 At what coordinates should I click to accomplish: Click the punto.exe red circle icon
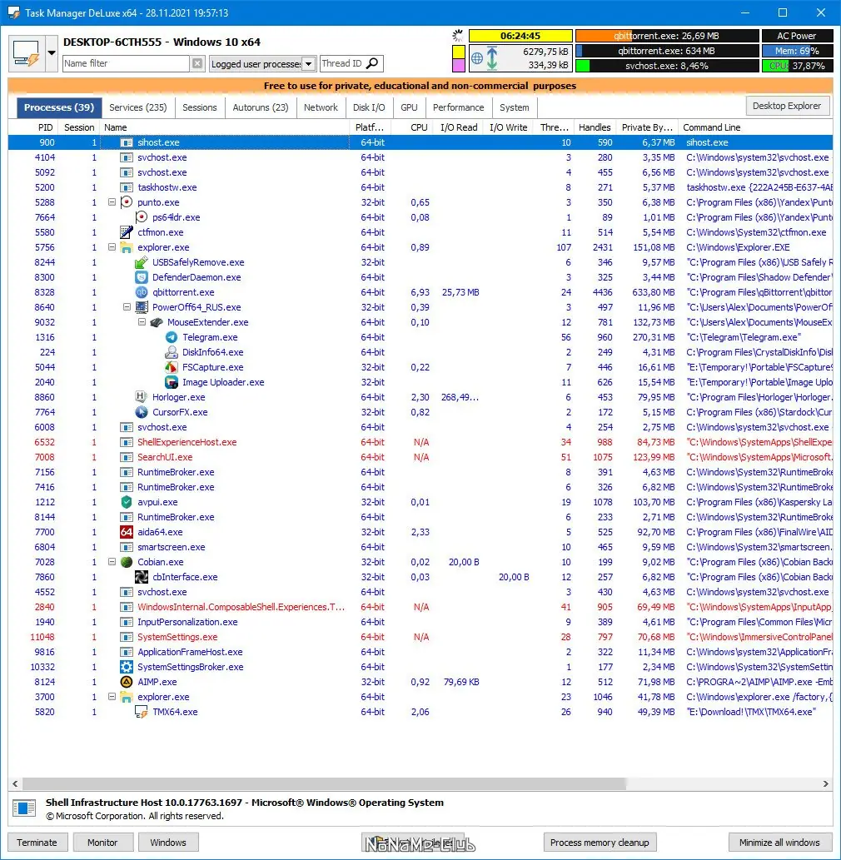point(127,202)
